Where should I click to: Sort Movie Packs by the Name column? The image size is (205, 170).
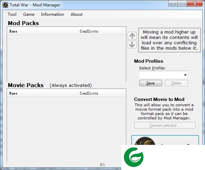click(43, 93)
